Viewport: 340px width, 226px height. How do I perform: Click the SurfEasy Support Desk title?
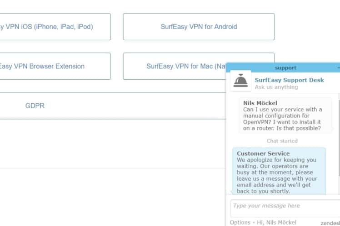[289, 80]
